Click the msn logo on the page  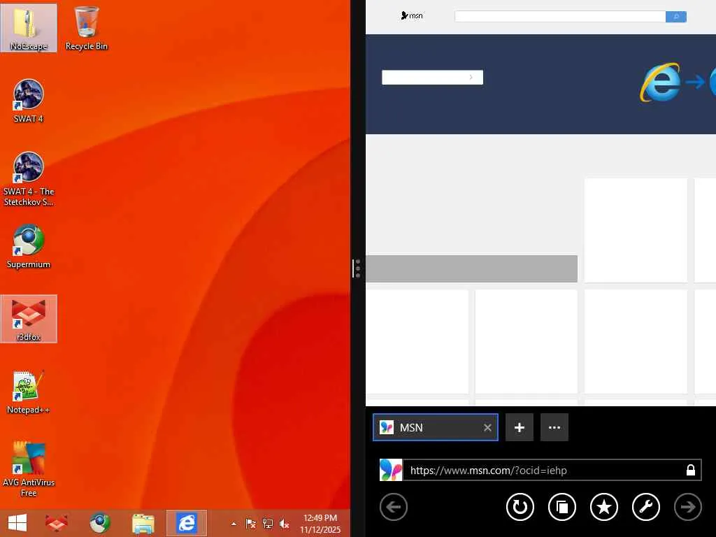coord(412,16)
